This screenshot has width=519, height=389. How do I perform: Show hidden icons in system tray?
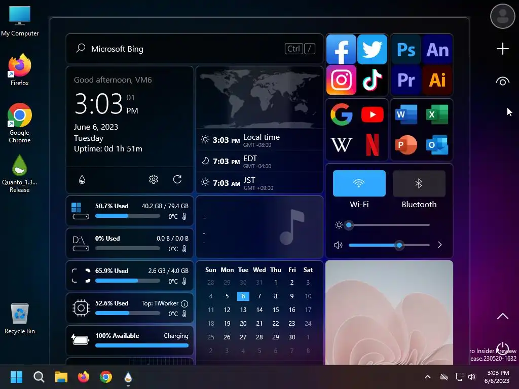coord(428,377)
